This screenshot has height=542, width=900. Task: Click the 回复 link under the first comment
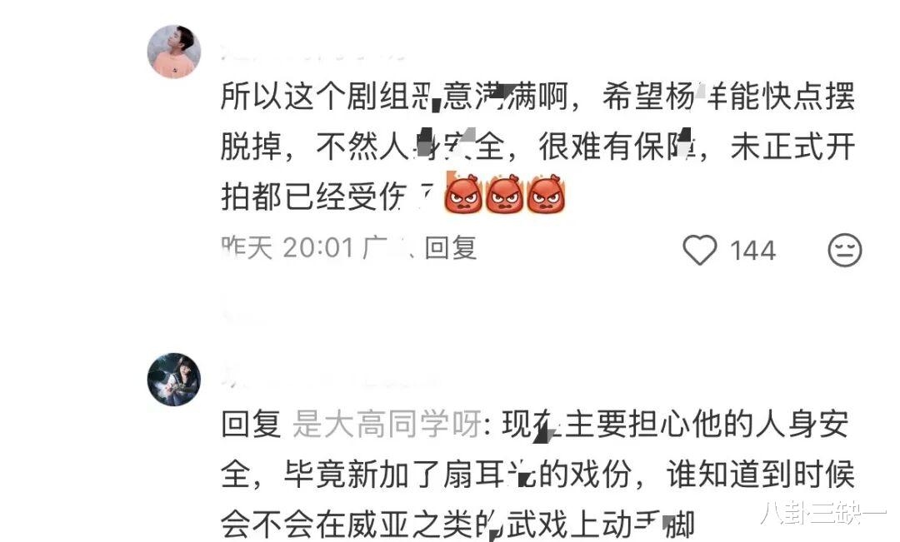(x=451, y=248)
